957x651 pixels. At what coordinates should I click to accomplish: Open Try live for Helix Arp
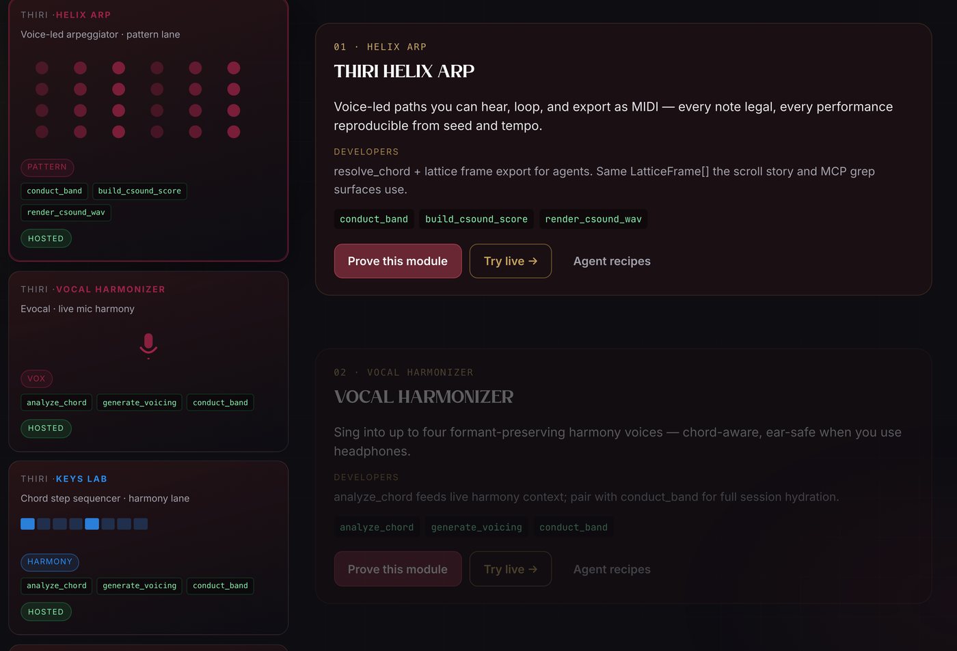[x=511, y=261]
